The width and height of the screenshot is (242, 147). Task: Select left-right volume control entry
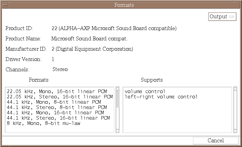[161, 97]
